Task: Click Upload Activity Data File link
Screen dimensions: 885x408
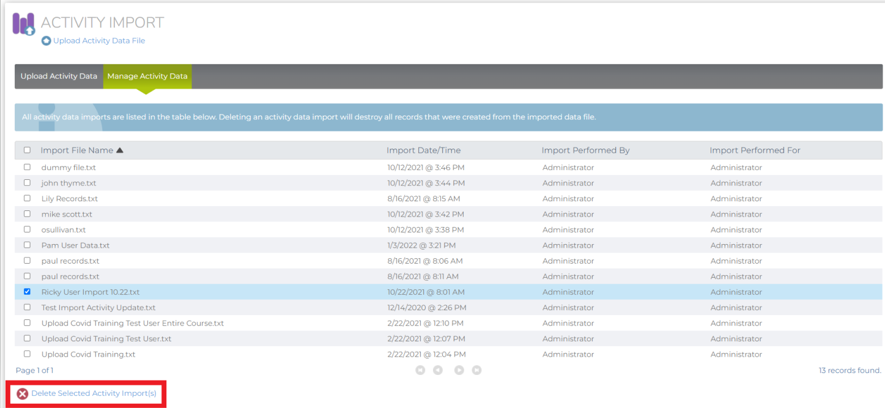Action: [x=99, y=41]
